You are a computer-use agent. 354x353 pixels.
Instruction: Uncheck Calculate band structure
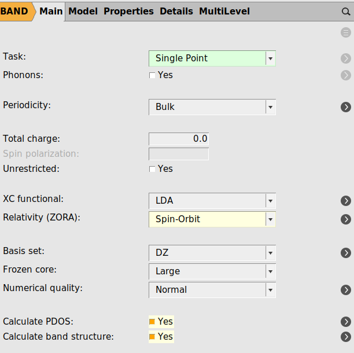[x=152, y=337]
